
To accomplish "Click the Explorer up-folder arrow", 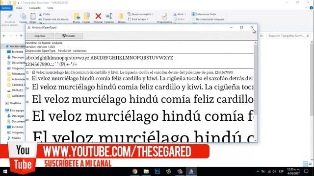I will point(21,36).
